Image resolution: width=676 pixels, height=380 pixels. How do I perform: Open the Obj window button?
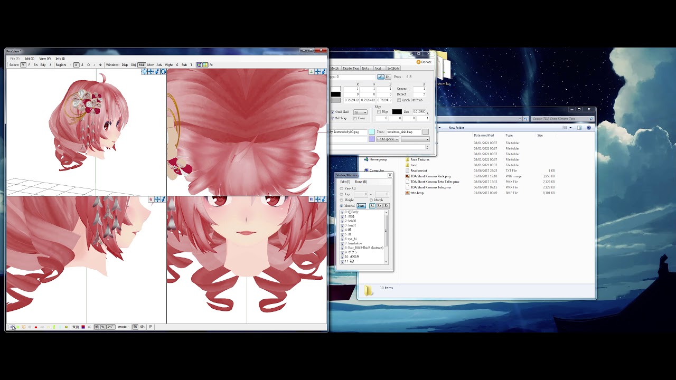tap(133, 65)
